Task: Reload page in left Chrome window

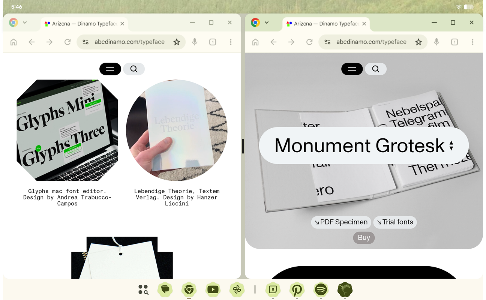Action: (x=67, y=42)
